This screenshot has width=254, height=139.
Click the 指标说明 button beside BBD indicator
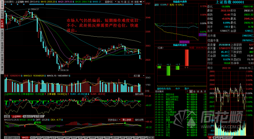[139, 94]
